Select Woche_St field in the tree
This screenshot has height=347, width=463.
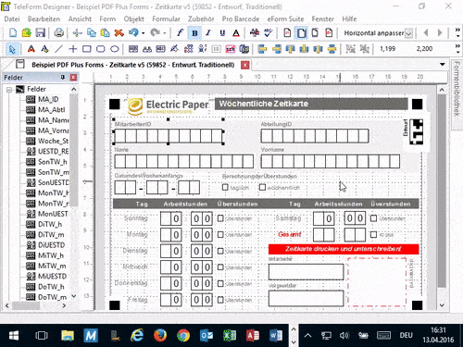click(53, 141)
